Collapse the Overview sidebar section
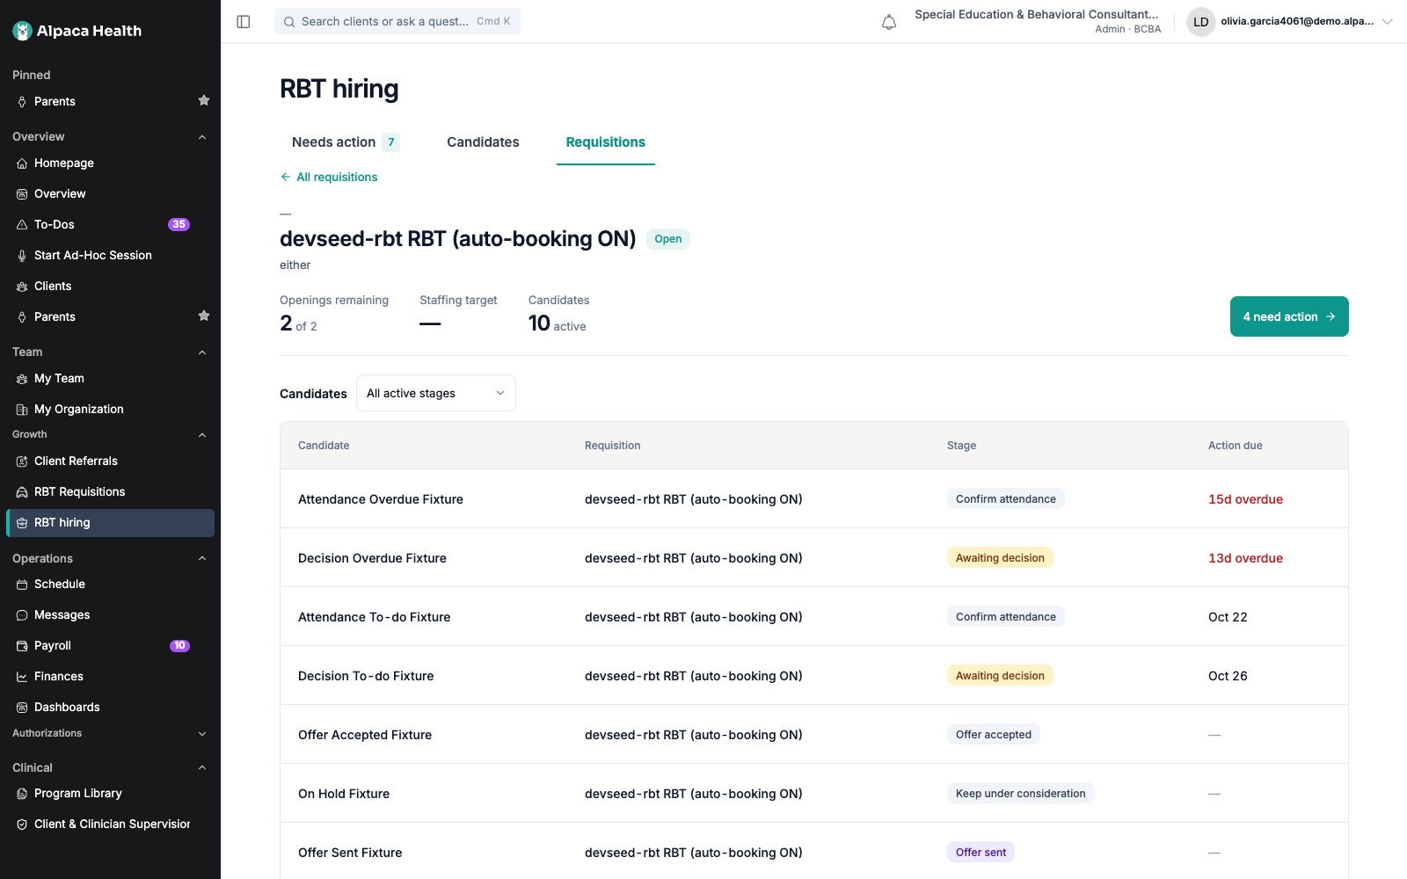The width and height of the screenshot is (1407, 879). pyautogui.click(x=202, y=137)
